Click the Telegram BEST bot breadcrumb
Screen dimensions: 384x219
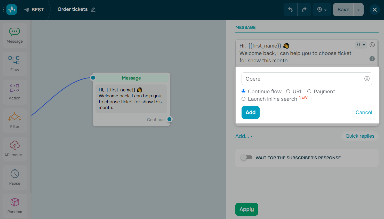point(34,10)
